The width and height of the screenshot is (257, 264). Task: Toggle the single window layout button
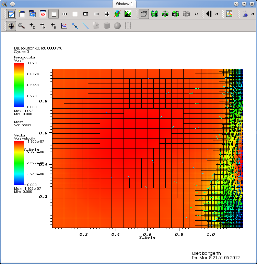(x=54, y=14)
